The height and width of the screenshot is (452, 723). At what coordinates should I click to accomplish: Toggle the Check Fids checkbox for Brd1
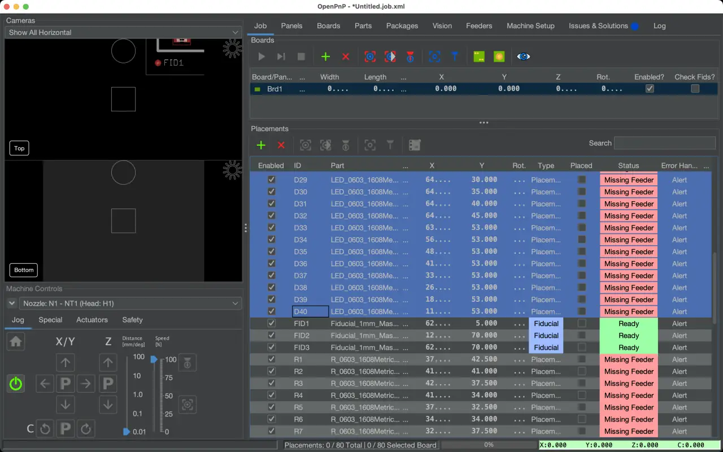[x=695, y=89]
